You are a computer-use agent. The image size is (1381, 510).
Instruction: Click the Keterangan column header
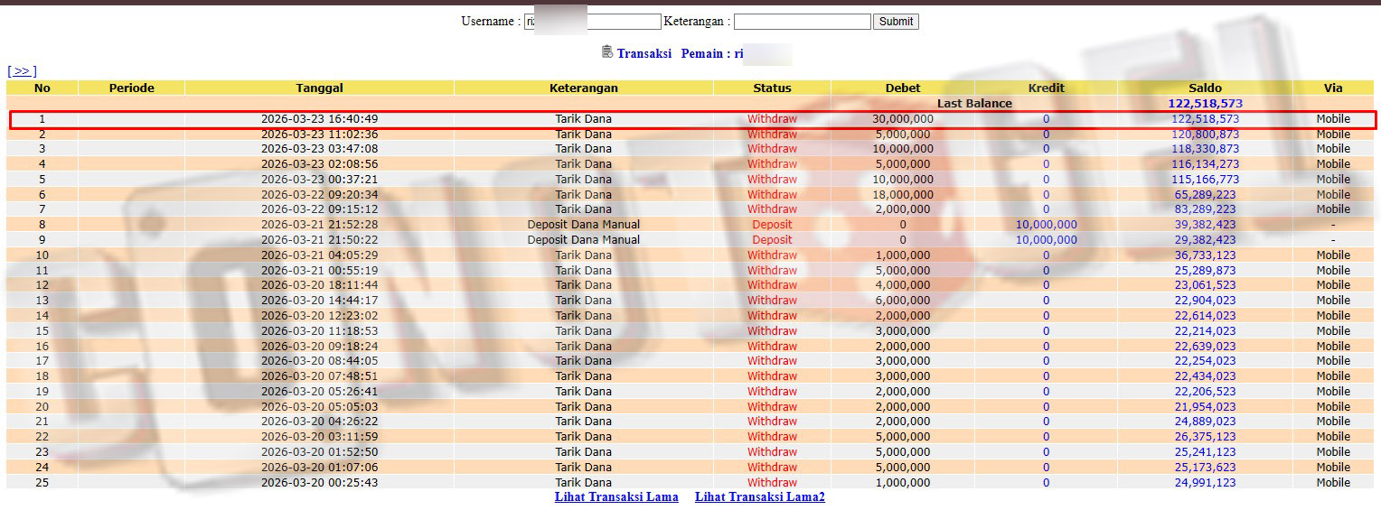click(584, 88)
